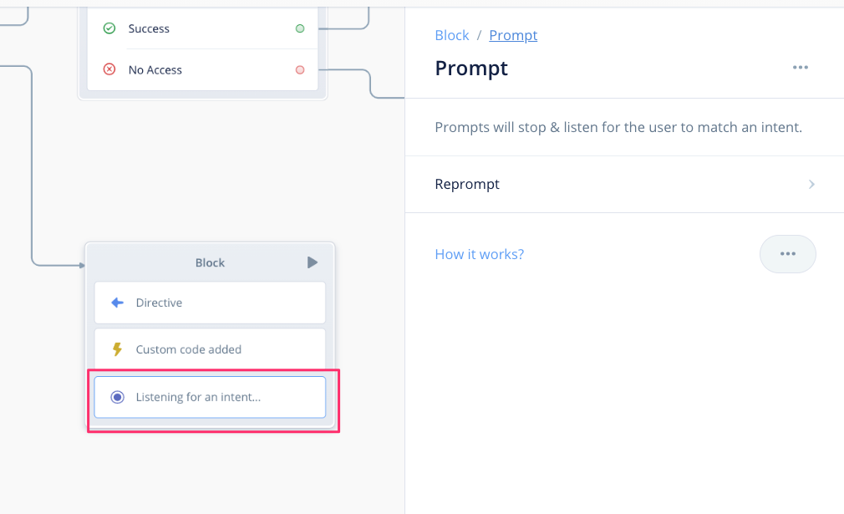The height and width of the screenshot is (514, 844).
Task: Expand the Reprompt section chevron
Action: point(811,184)
